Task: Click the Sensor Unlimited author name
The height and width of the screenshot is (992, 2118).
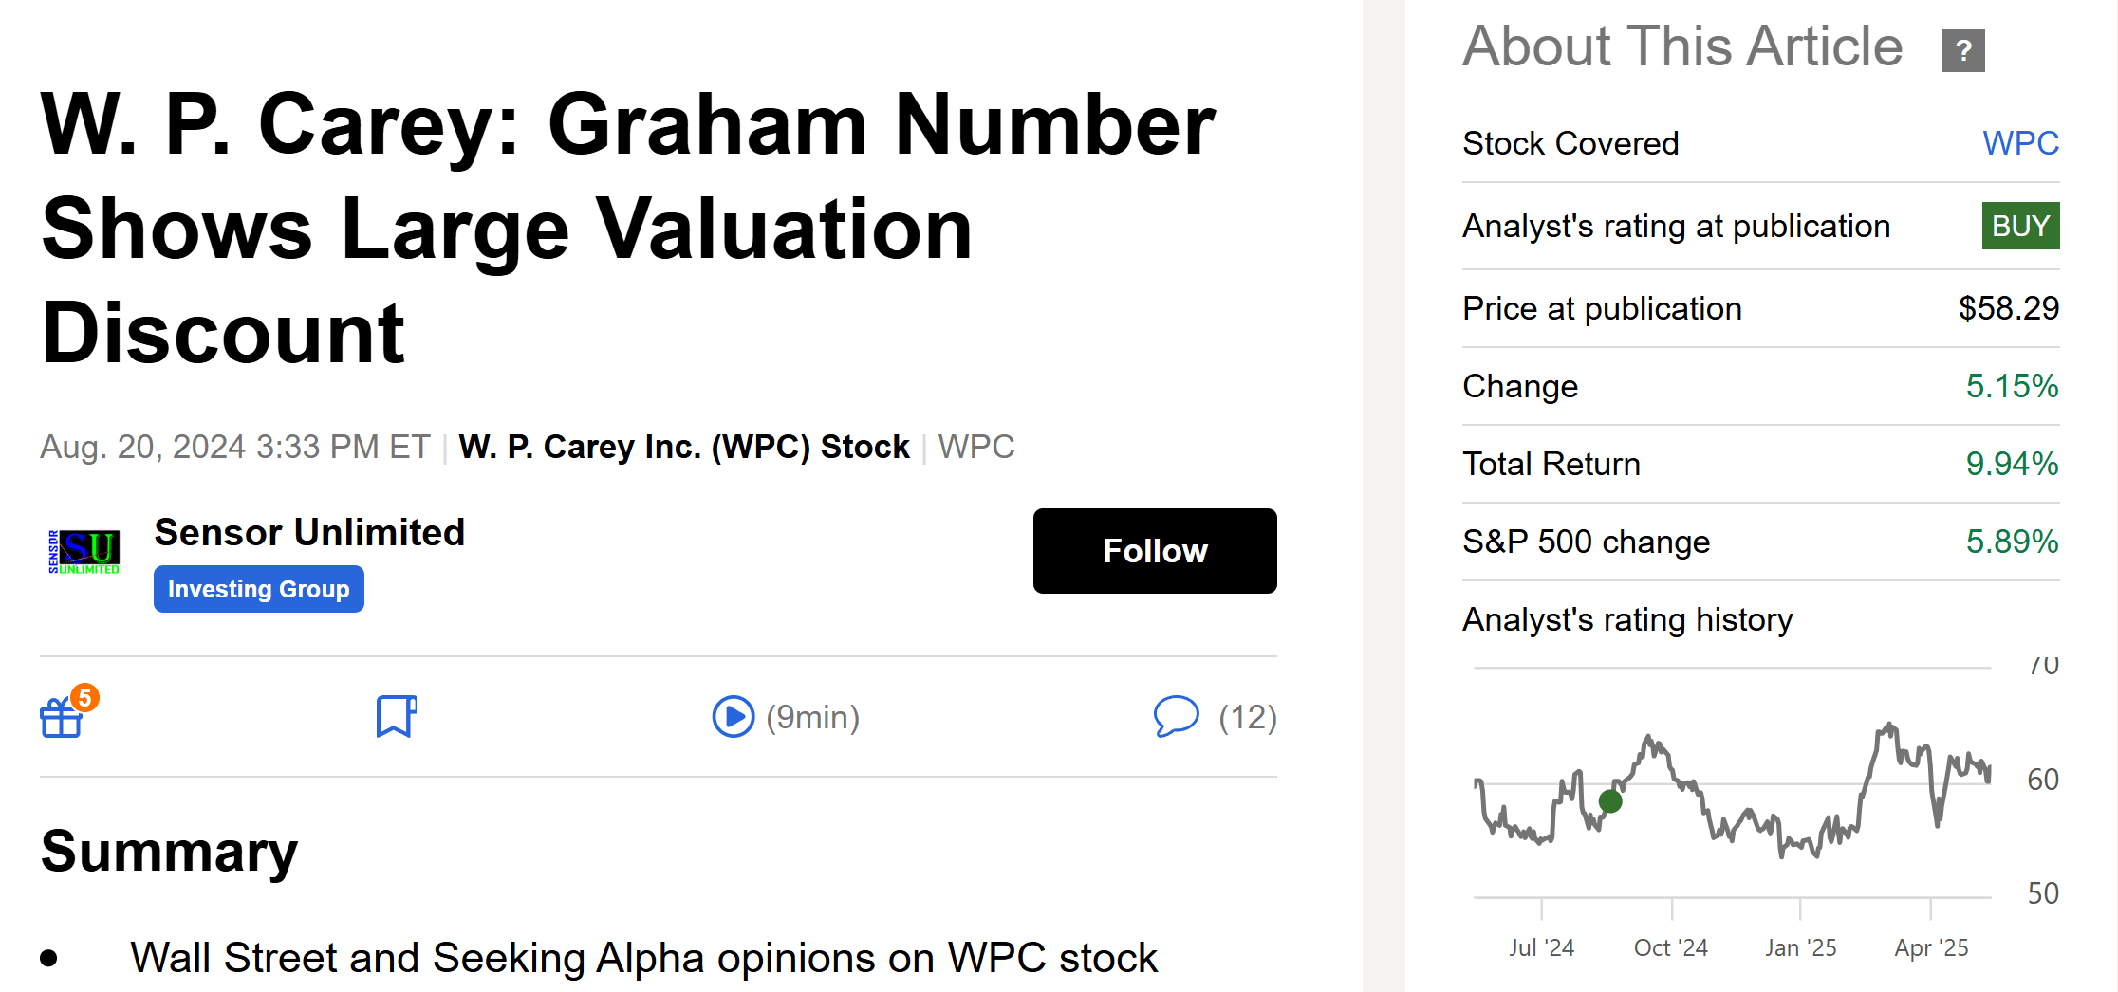Action: coord(309,532)
